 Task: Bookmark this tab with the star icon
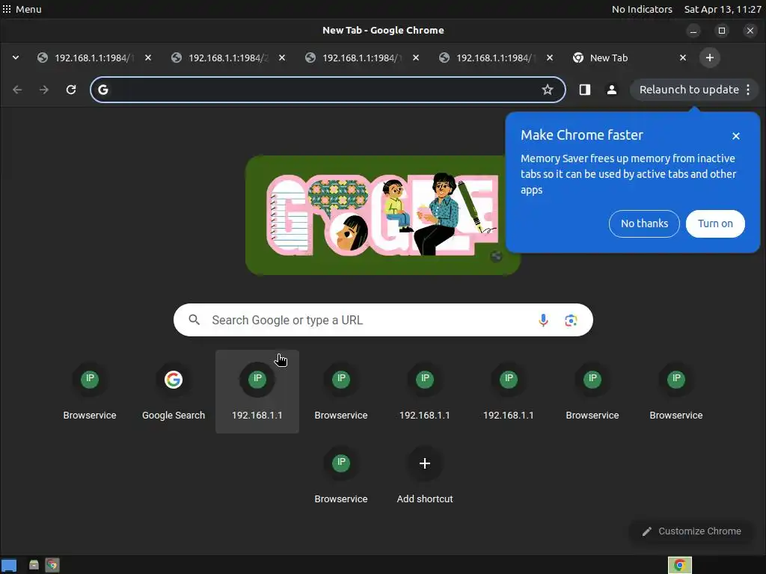click(x=548, y=90)
